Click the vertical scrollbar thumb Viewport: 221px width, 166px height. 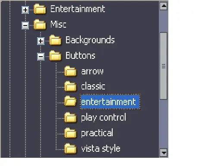pos(164,66)
